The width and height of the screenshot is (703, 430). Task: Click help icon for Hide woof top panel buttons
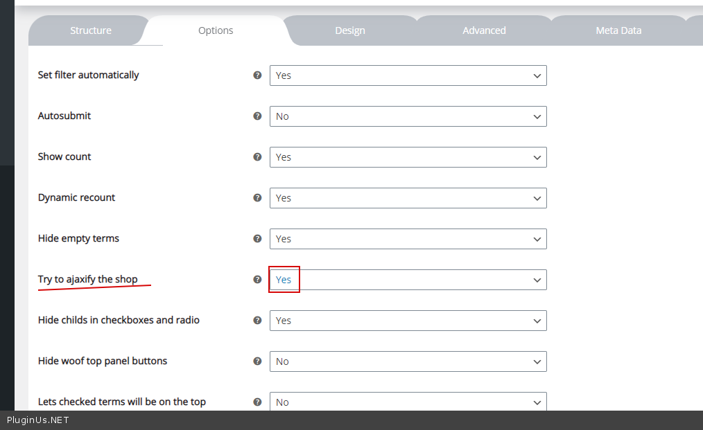[x=257, y=361]
